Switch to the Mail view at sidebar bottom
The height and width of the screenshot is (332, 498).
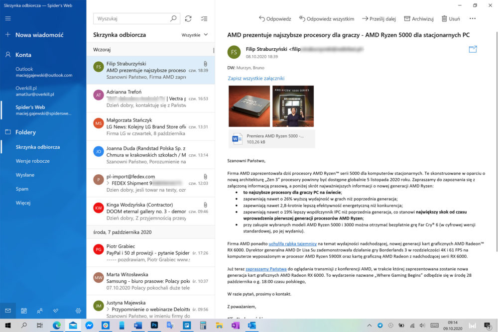(8, 311)
